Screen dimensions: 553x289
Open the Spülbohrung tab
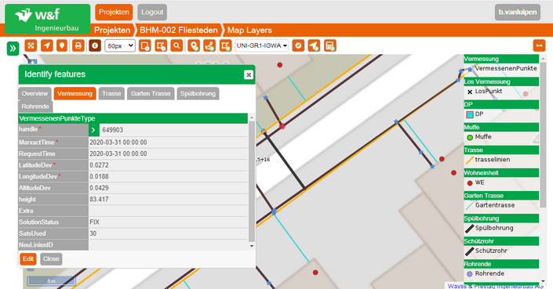pyautogui.click(x=198, y=94)
